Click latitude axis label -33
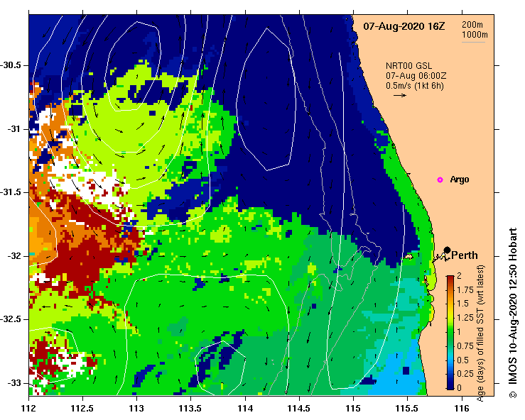This screenshot has height=420, width=525. click(x=13, y=383)
